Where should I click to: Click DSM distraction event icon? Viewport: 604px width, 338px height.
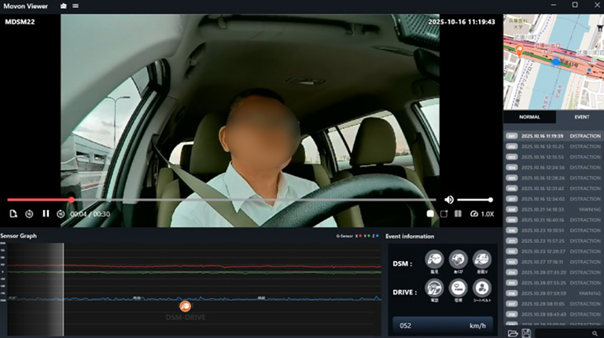click(434, 259)
